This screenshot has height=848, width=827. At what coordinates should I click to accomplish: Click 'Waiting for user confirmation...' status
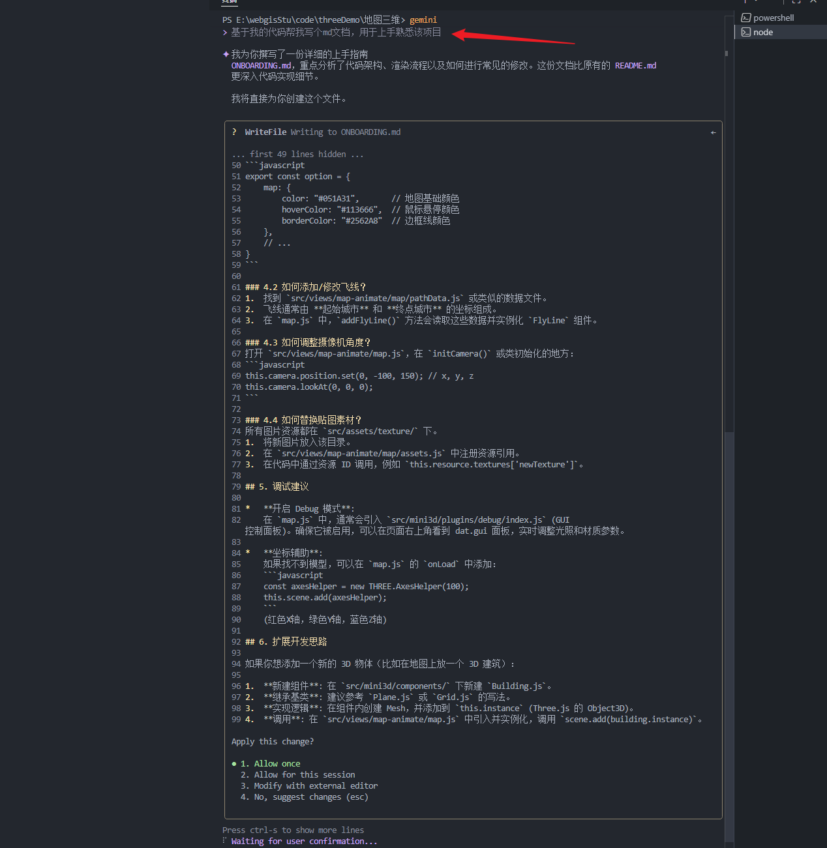click(304, 841)
